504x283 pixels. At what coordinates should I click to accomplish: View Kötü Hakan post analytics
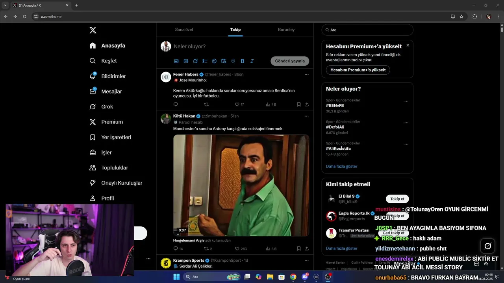click(x=271, y=249)
